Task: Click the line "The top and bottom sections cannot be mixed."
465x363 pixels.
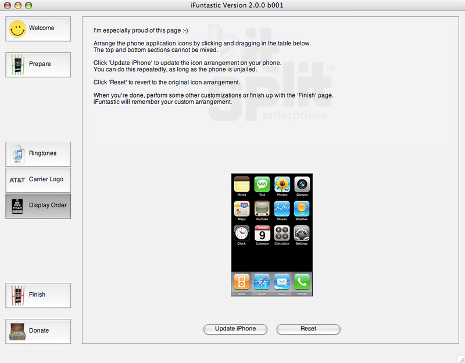Action: point(155,50)
